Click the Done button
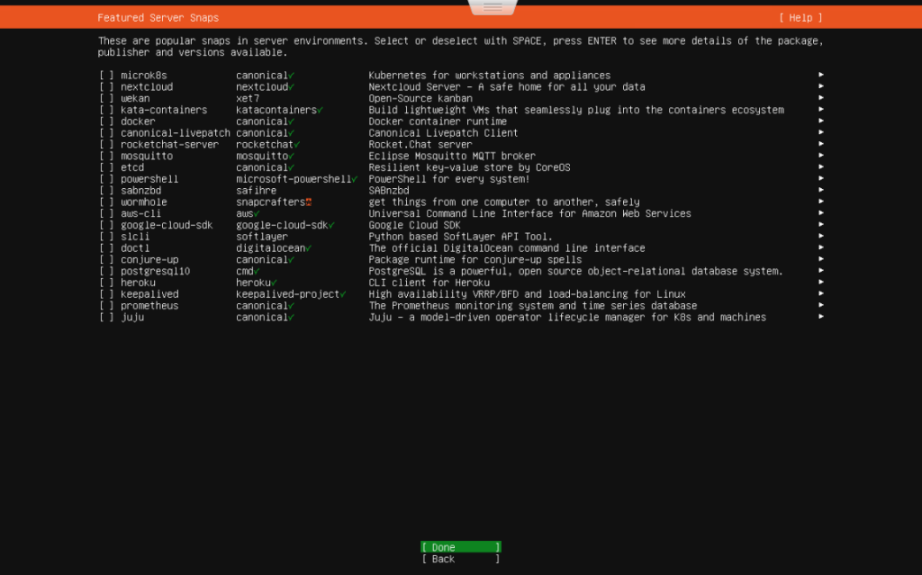This screenshot has height=575, width=922. 460,546
